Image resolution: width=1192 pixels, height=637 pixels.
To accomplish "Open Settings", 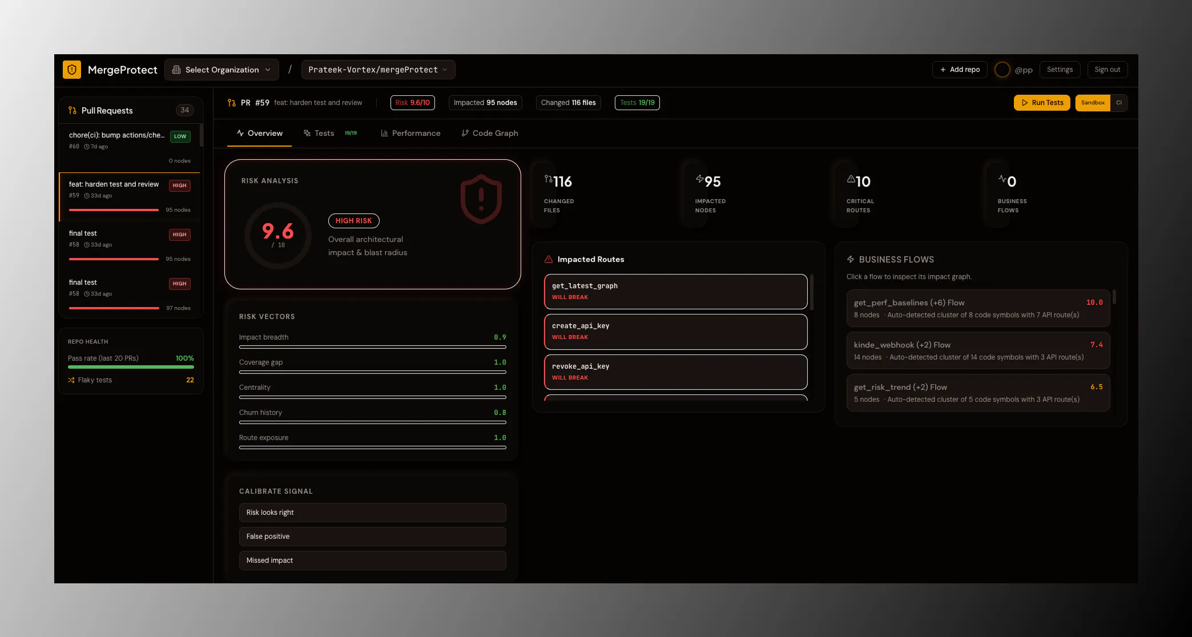I will point(1060,70).
